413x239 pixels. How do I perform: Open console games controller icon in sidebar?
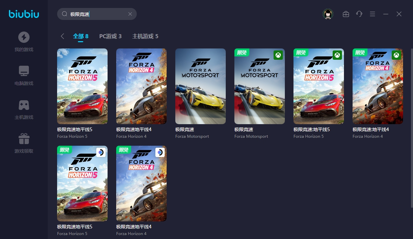[24, 105]
